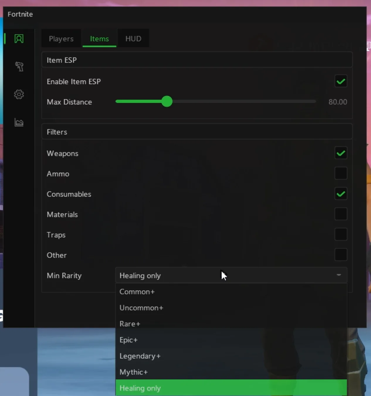Click the Item ESP section header

pyautogui.click(x=197, y=60)
